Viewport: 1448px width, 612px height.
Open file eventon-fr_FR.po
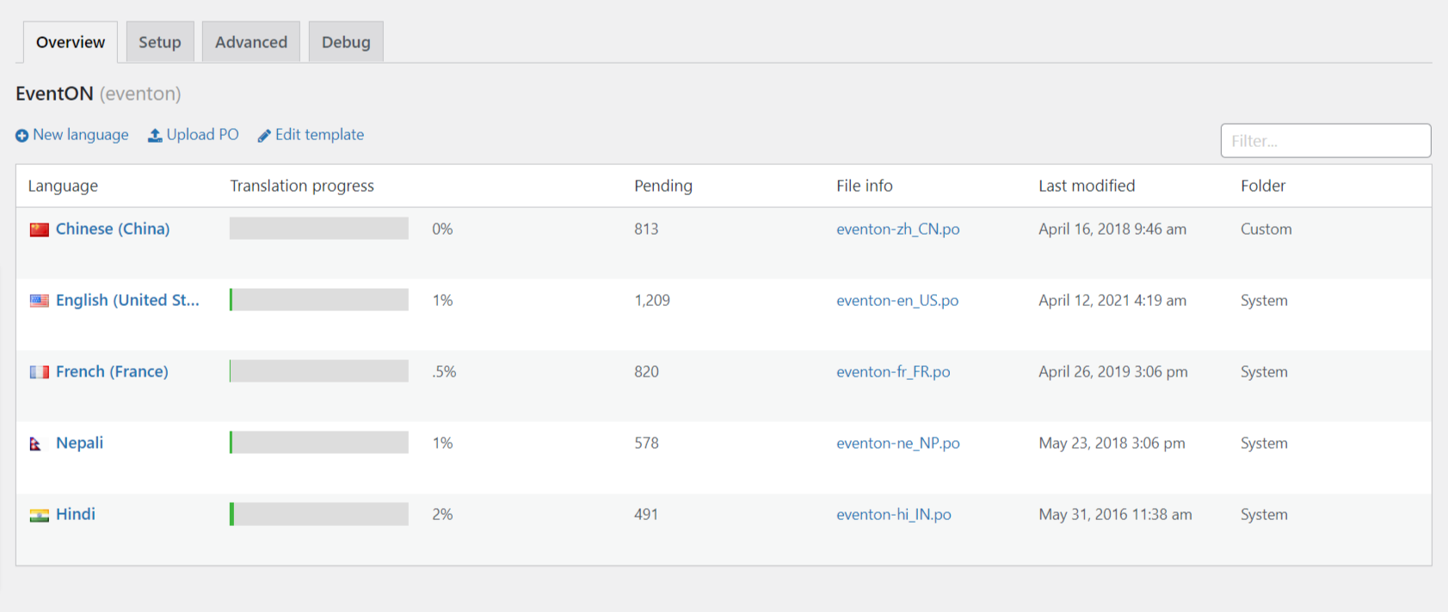point(893,372)
